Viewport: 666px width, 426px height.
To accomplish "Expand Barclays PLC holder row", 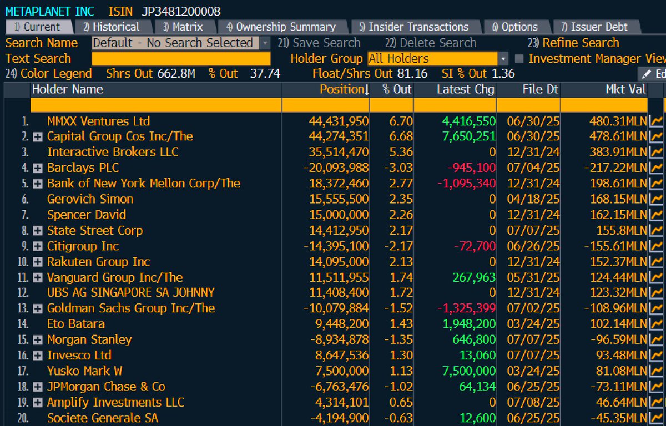I will [38, 168].
